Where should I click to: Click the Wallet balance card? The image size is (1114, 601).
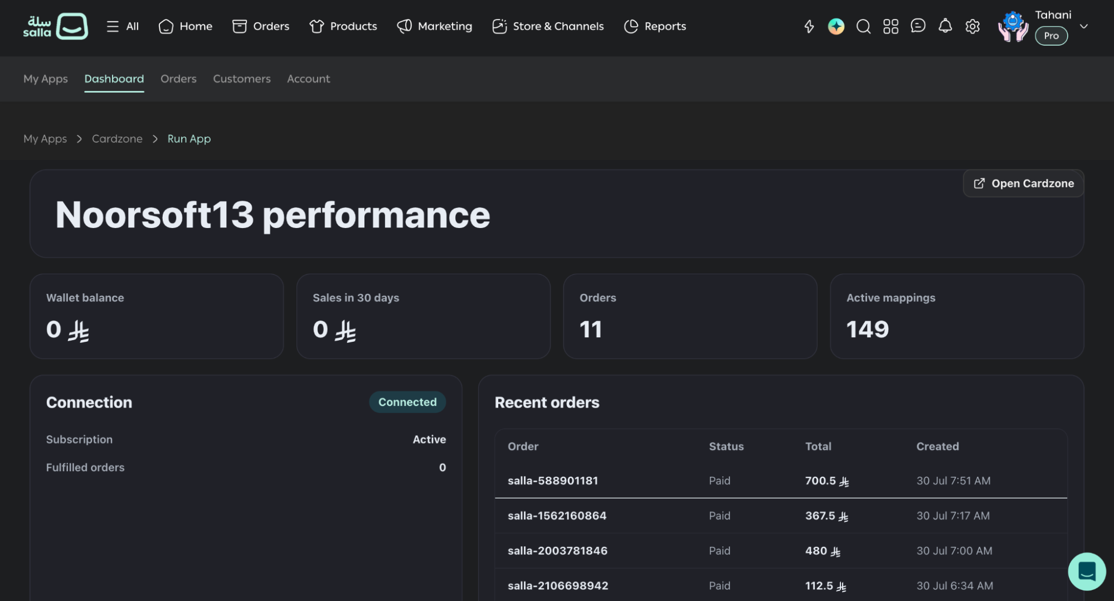point(157,316)
